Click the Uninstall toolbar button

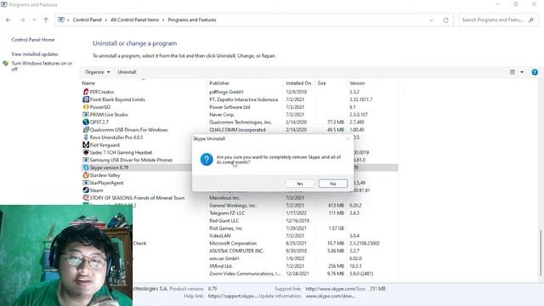(x=127, y=71)
